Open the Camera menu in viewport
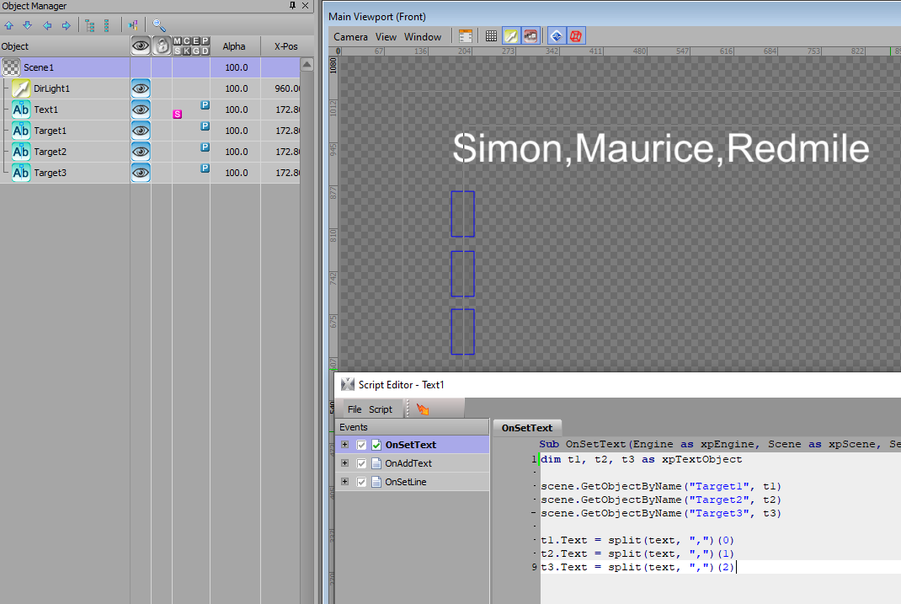The width and height of the screenshot is (901, 604). click(x=350, y=36)
